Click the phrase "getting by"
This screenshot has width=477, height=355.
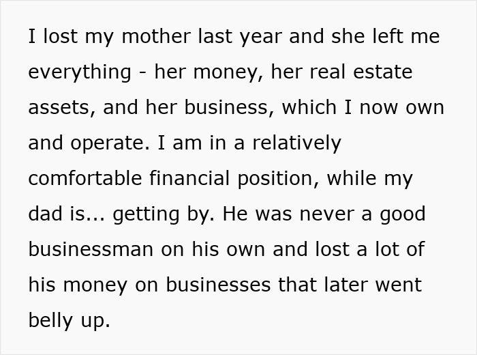[x=157, y=214]
